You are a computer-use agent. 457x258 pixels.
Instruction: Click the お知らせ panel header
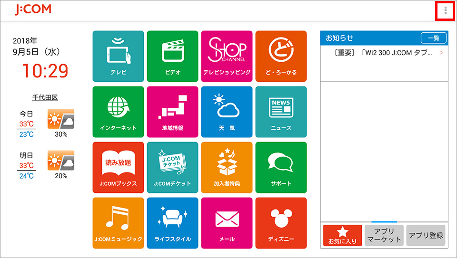pyautogui.click(x=384, y=38)
